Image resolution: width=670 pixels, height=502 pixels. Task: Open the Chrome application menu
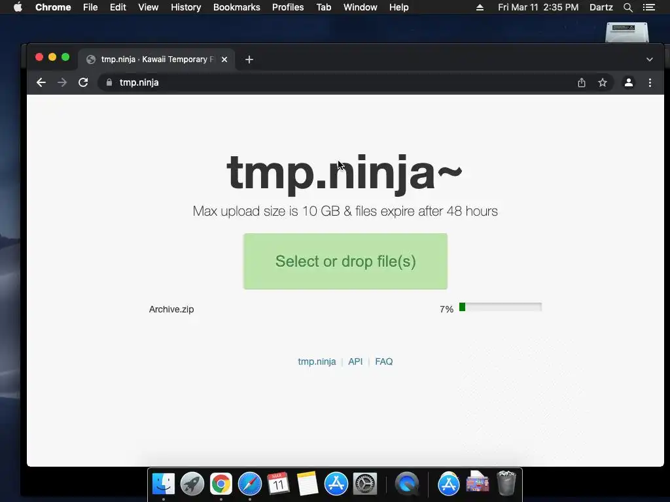point(53,7)
